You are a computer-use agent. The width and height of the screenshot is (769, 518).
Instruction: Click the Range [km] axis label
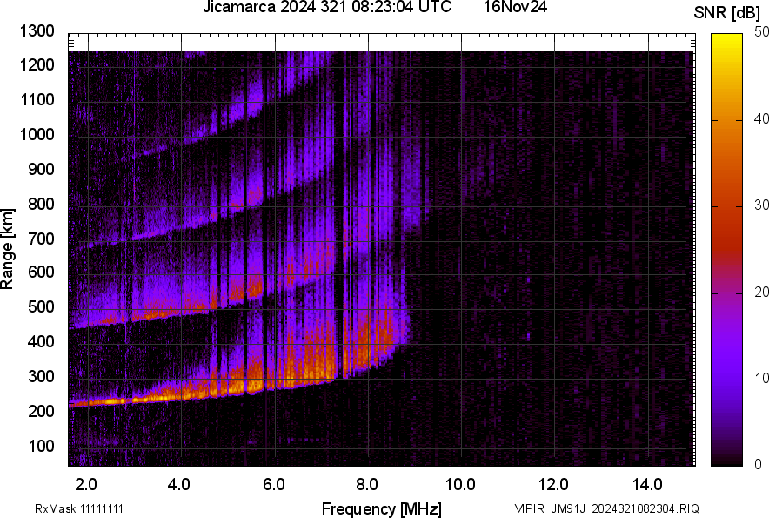point(7,249)
